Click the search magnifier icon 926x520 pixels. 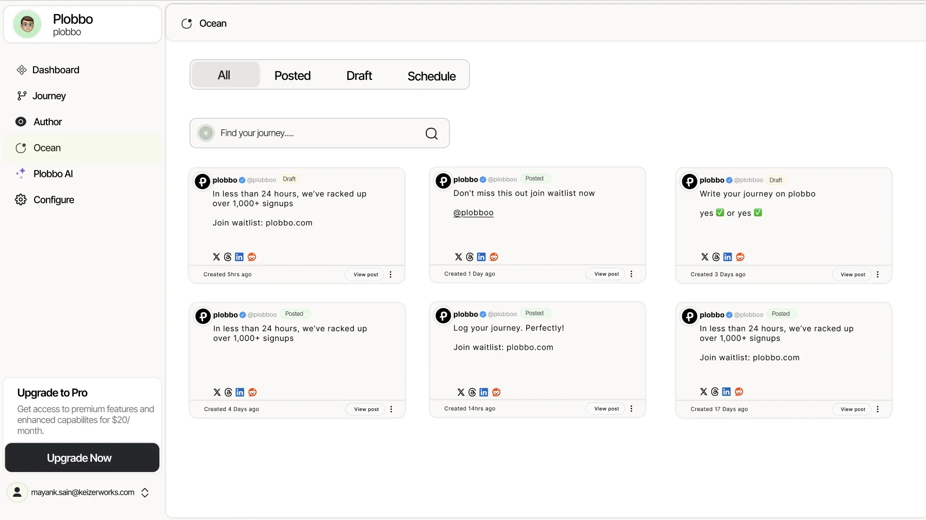tap(432, 133)
